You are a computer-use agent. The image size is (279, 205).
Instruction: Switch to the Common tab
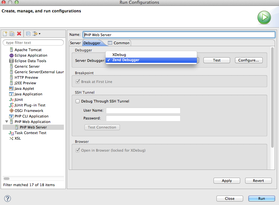(119, 43)
